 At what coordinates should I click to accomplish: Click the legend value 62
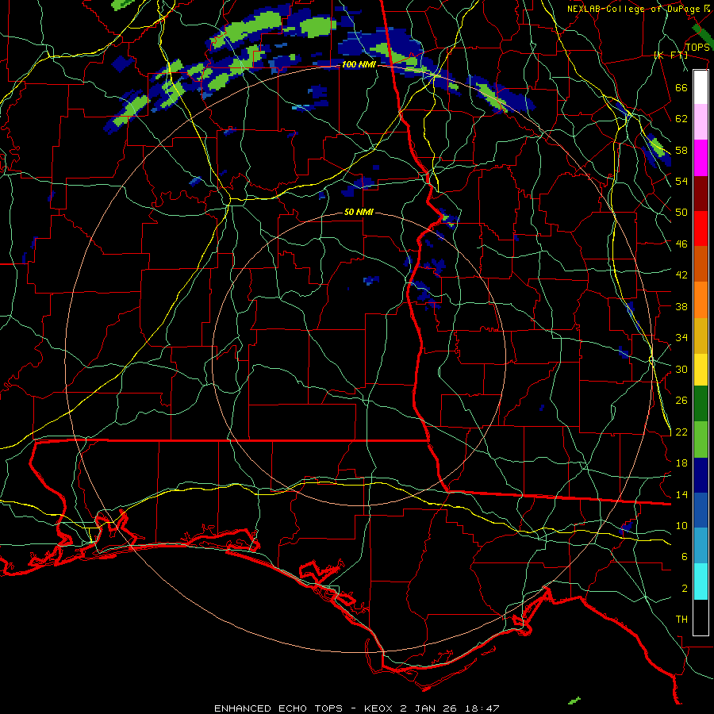[x=681, y=119]
